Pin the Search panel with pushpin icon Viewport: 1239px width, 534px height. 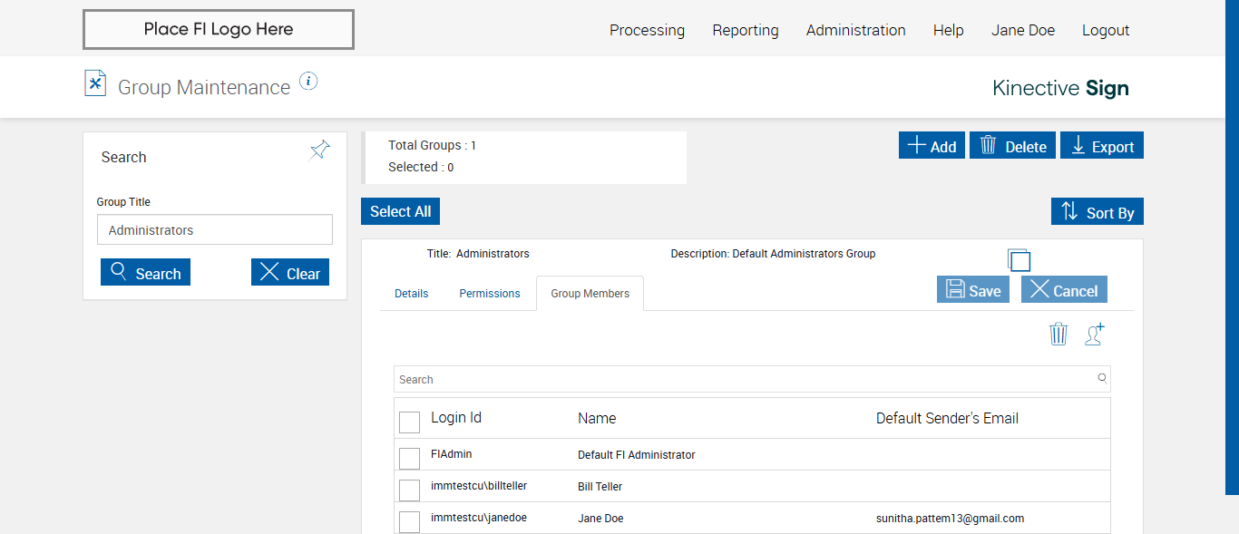[x=320, y=150]
